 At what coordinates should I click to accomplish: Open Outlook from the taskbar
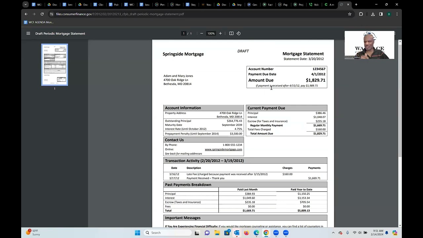(237, 233)
